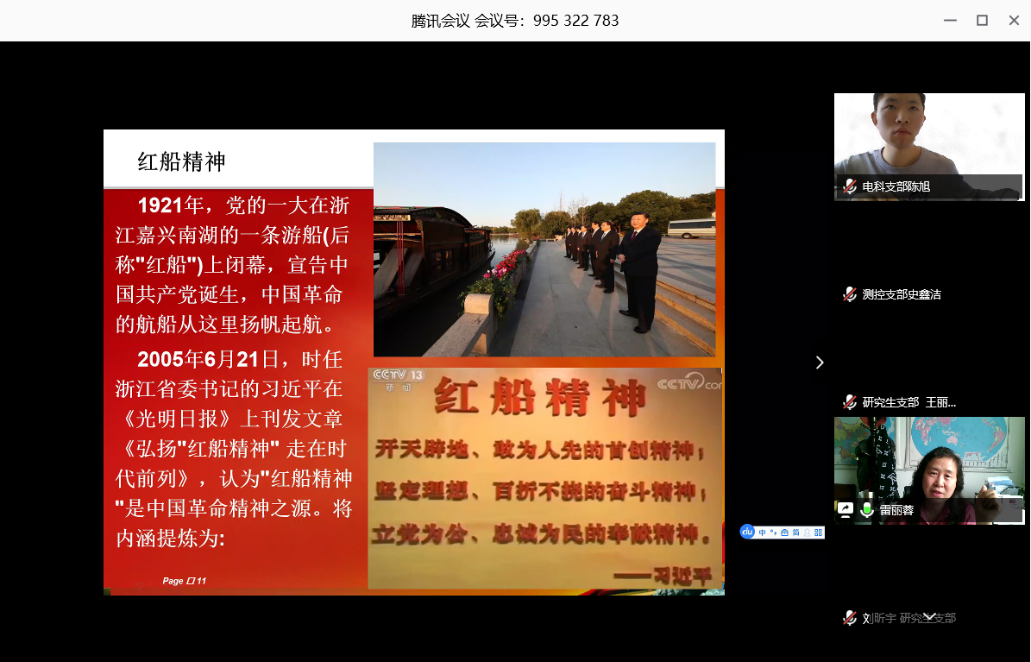Collapse participant sidebar with right chevron arrow

[820, 363]
